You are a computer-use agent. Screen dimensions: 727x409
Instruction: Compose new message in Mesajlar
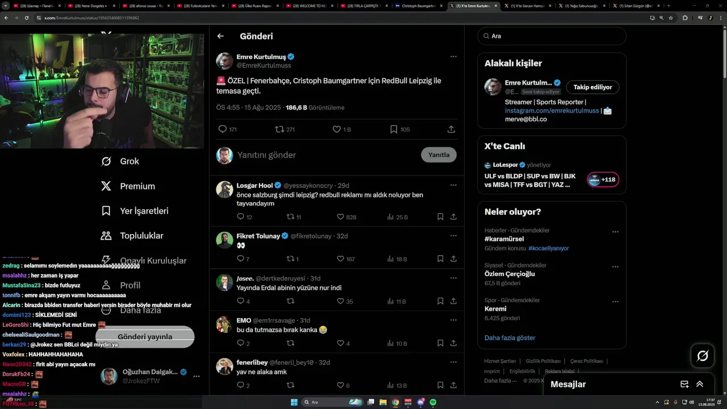684,384
